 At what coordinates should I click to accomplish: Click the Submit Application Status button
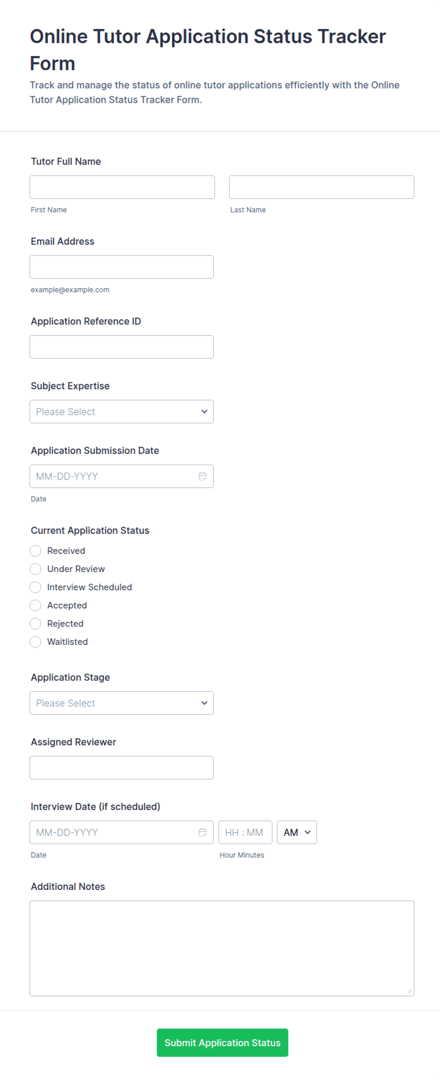point(222,1043)
